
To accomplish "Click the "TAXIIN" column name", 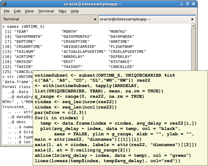I will click(23, 67).
